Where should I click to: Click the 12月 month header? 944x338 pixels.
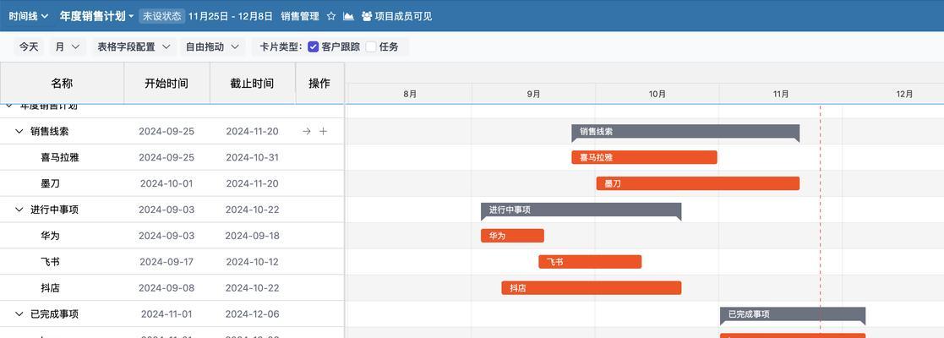pos(904,94)
